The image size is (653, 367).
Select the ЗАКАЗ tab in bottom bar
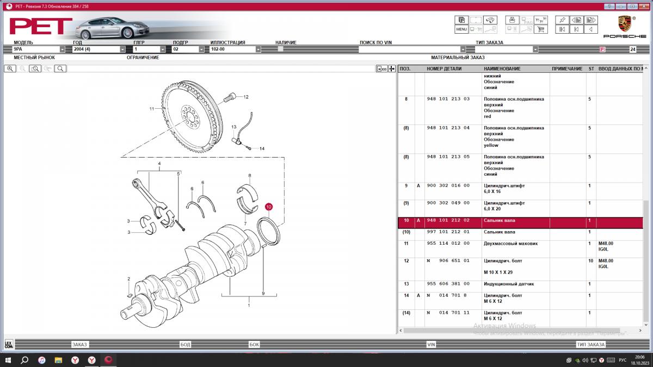(x=79, y=344)
